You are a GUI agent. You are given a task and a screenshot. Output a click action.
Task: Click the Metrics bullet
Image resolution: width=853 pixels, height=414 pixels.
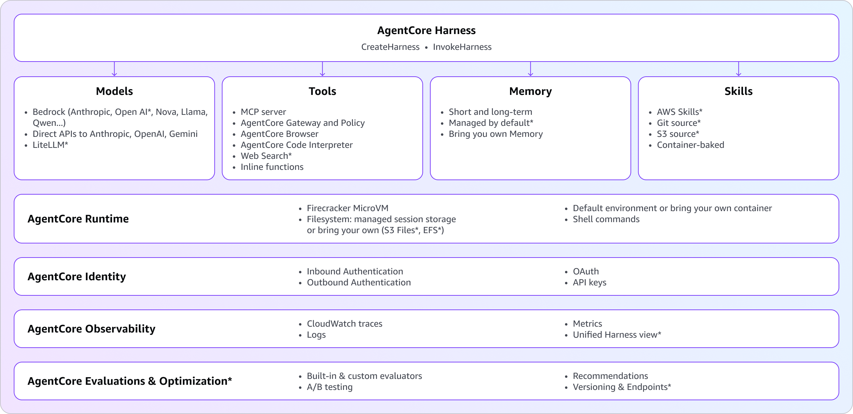[x=587, y=324]
